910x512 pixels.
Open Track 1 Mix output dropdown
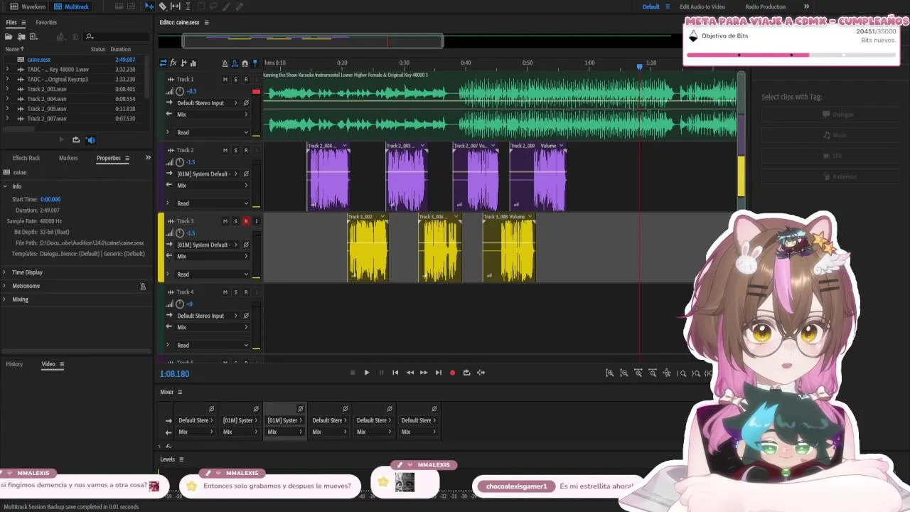(212, 114)
